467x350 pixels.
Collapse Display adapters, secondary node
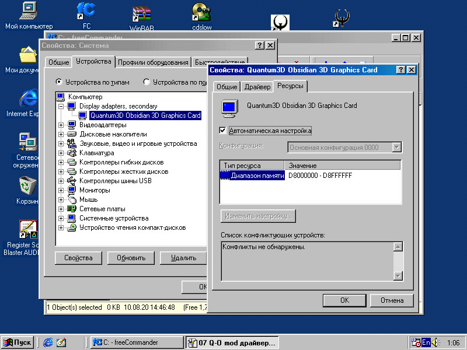[61, 106]
